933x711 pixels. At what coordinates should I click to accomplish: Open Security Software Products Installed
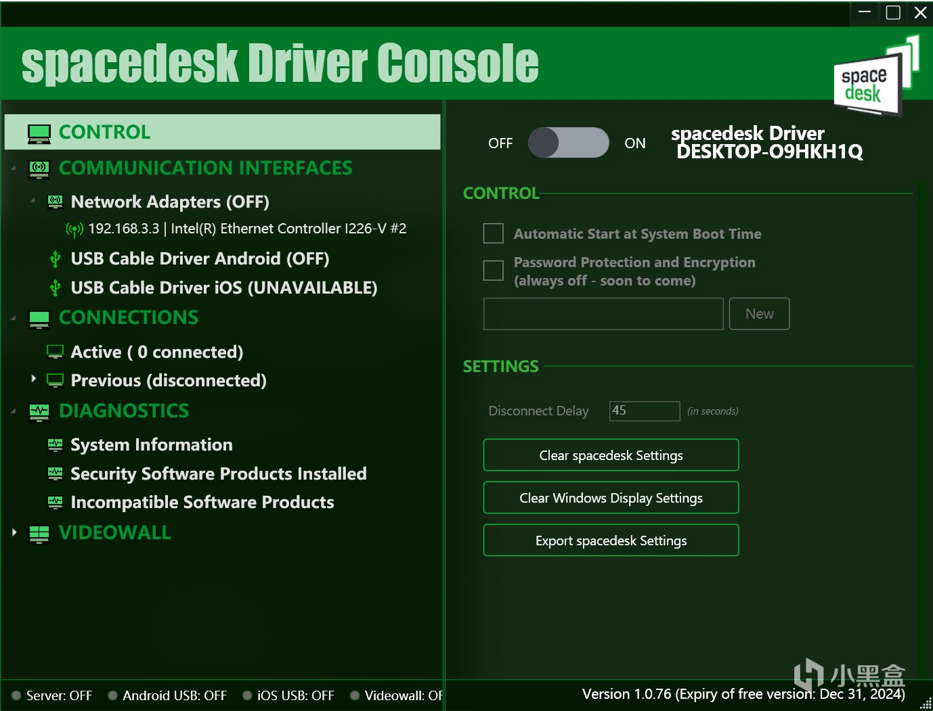219,474
